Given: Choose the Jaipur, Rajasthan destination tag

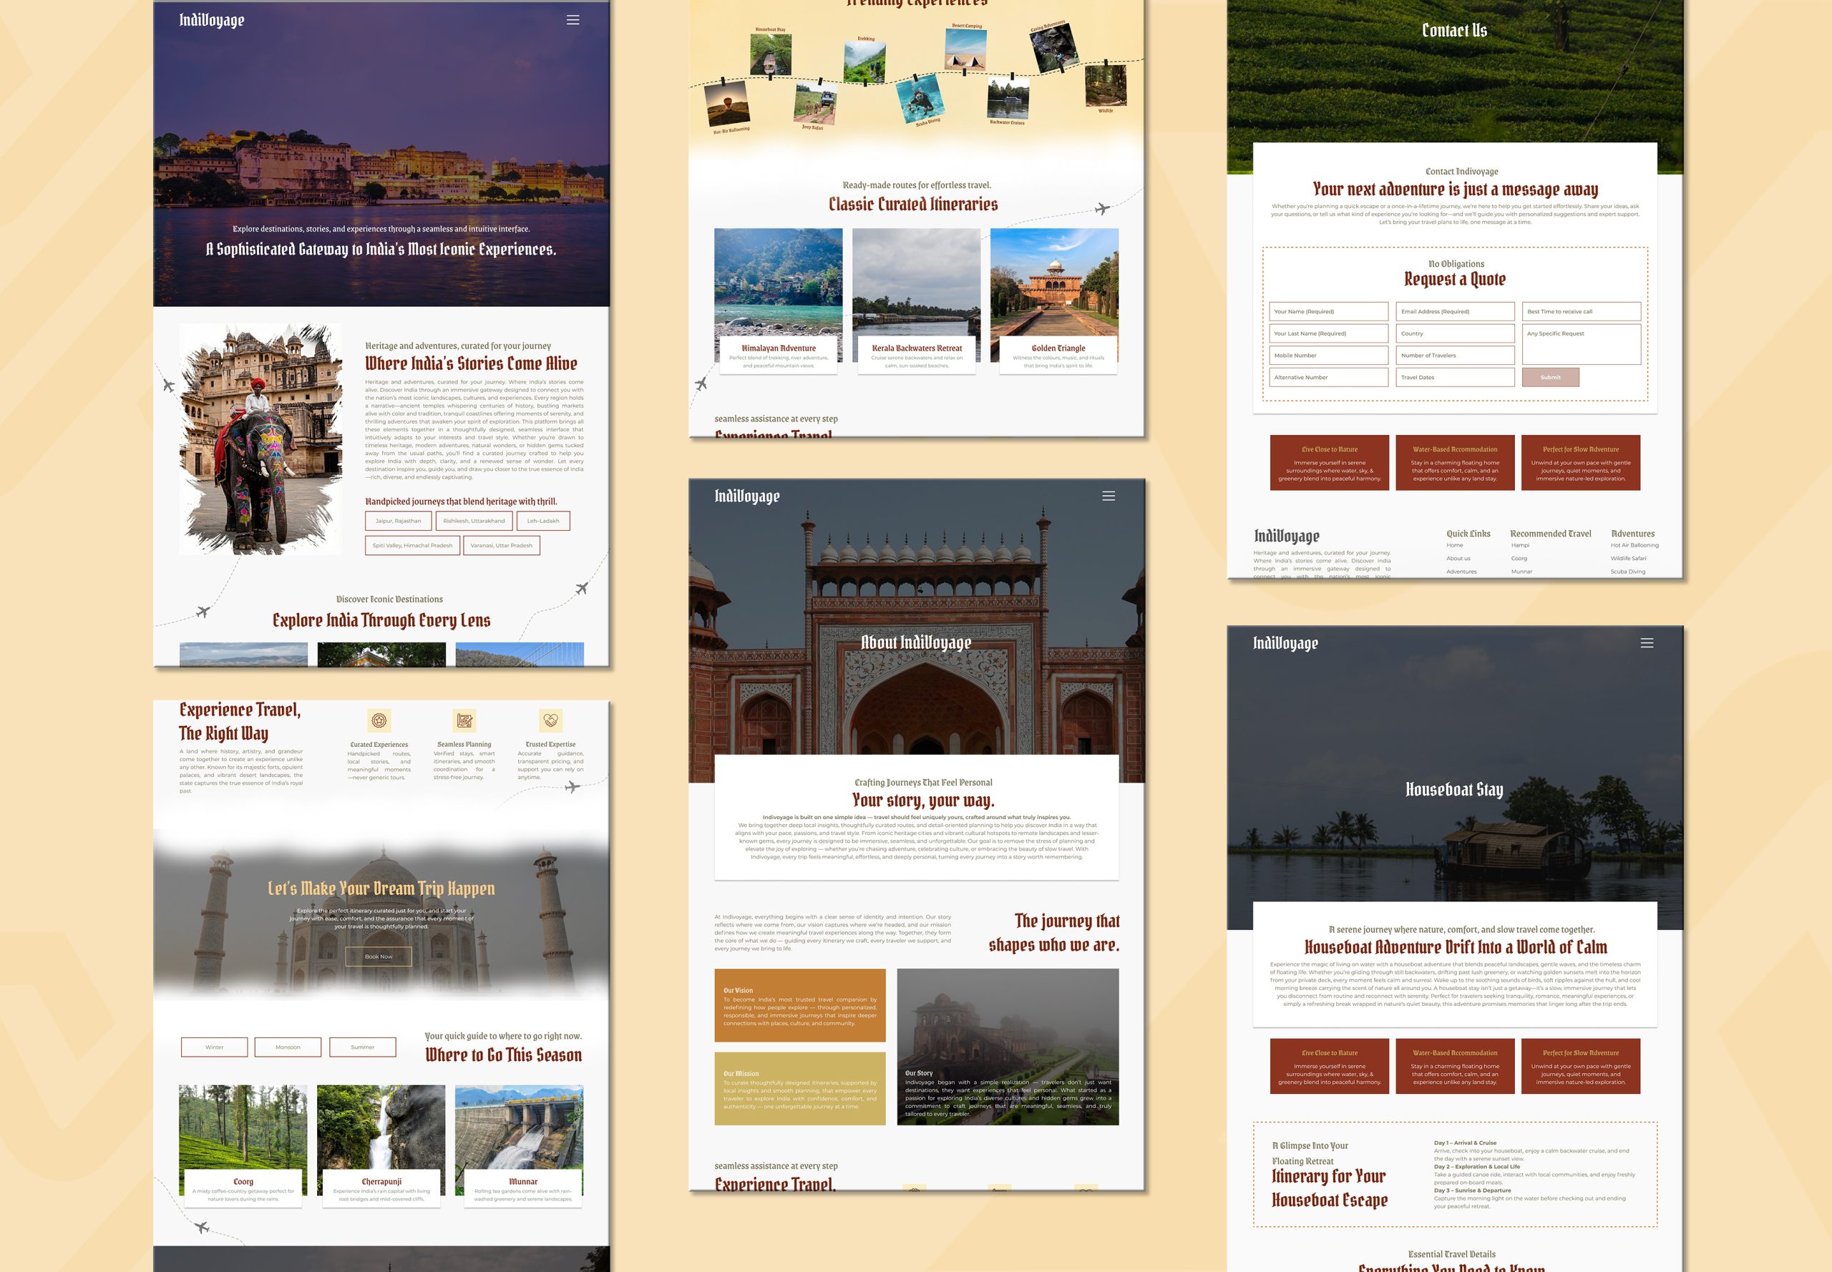Looking at the screenshot, I should click(x=398, y=522).
